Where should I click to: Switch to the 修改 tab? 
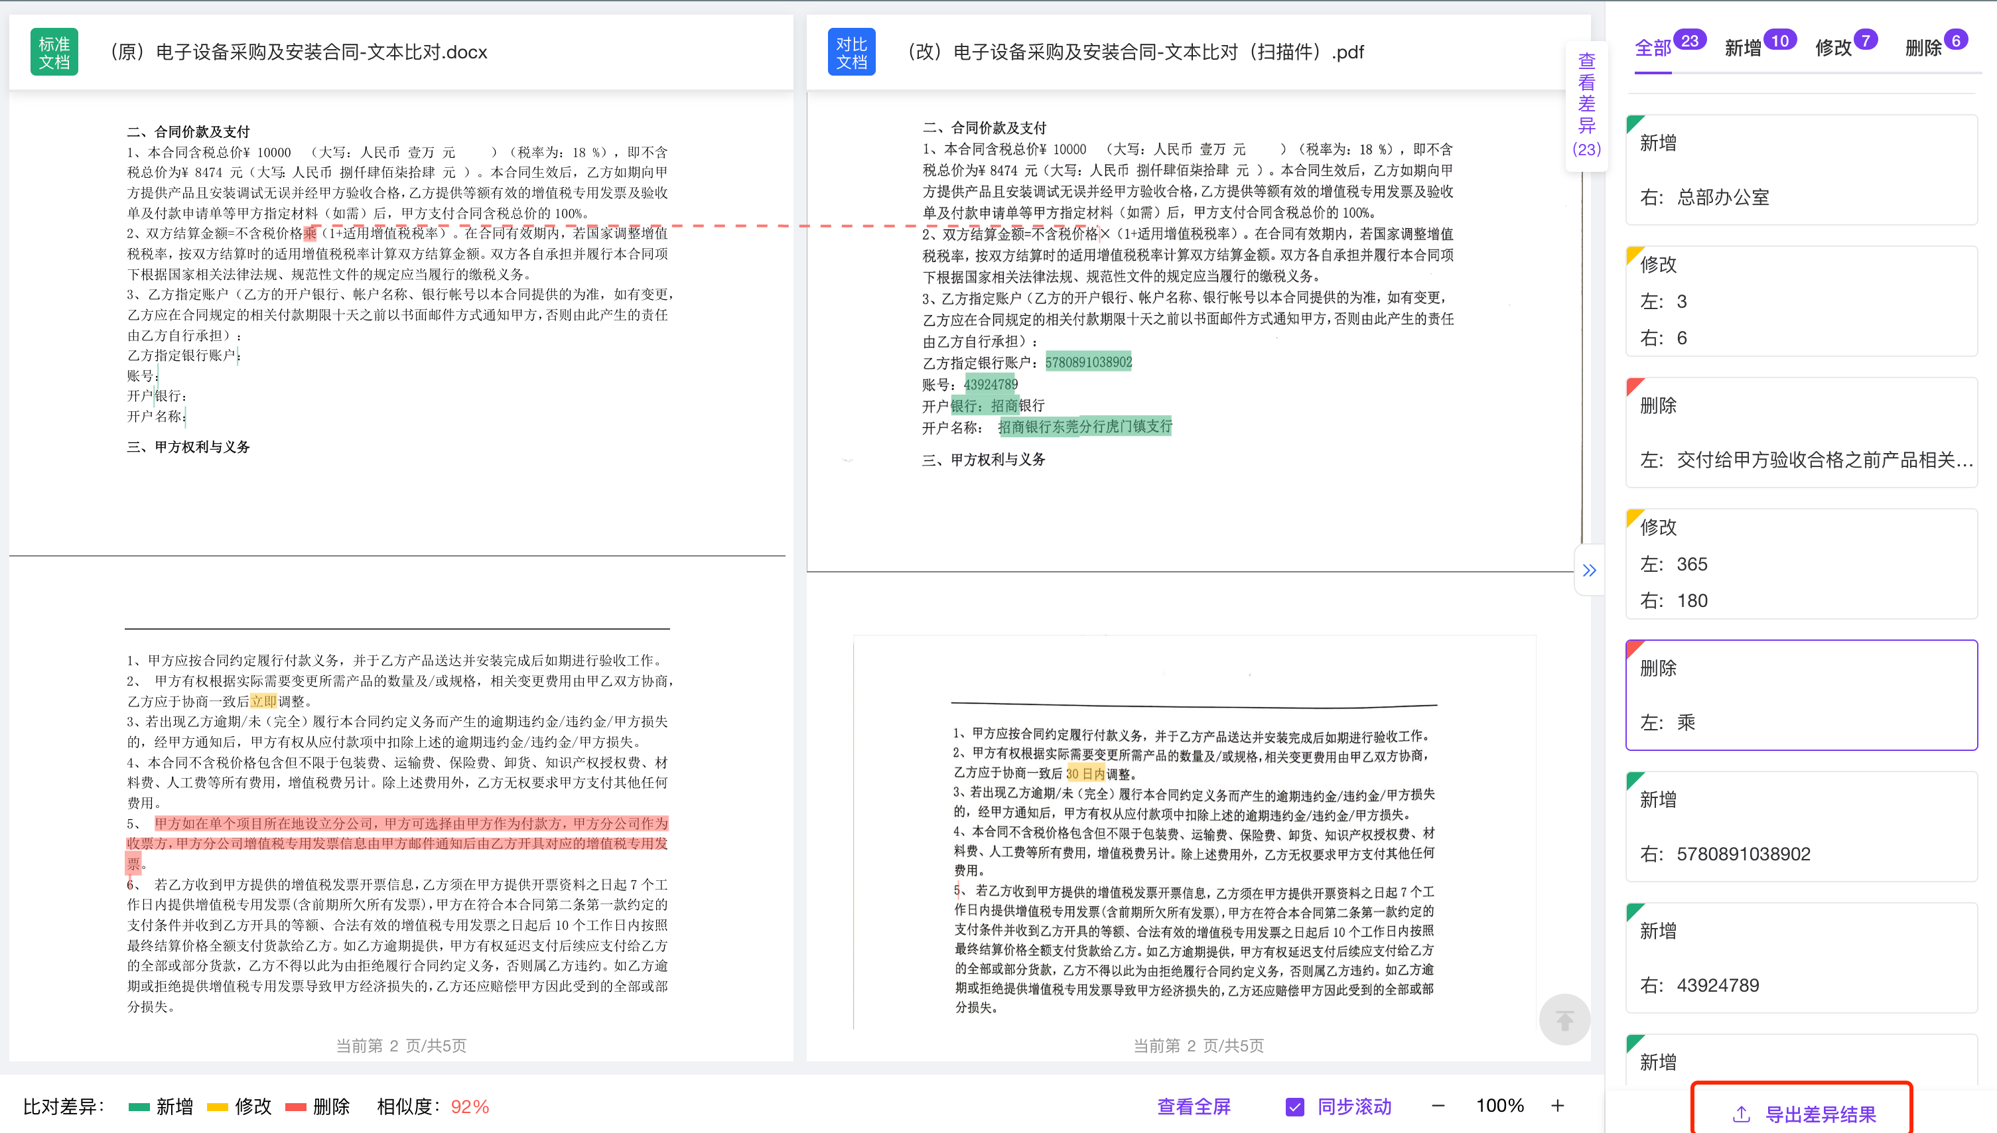pos(1832,48)
